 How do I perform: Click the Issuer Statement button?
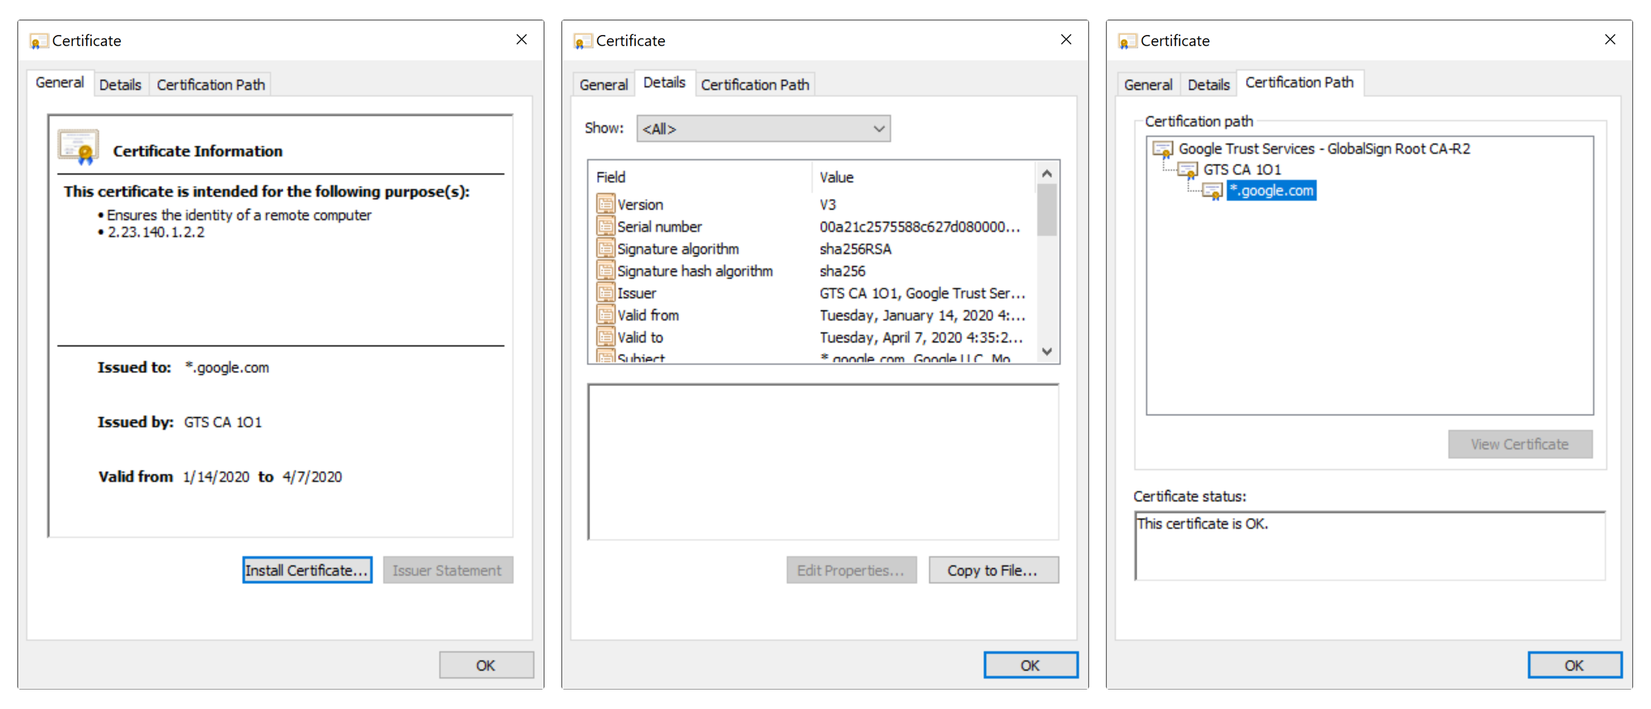[x=448, y=570]
